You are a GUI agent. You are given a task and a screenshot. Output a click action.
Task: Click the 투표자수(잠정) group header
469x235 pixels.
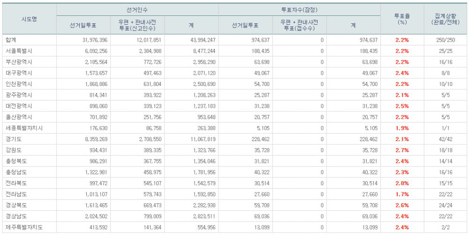coord(300,9)
